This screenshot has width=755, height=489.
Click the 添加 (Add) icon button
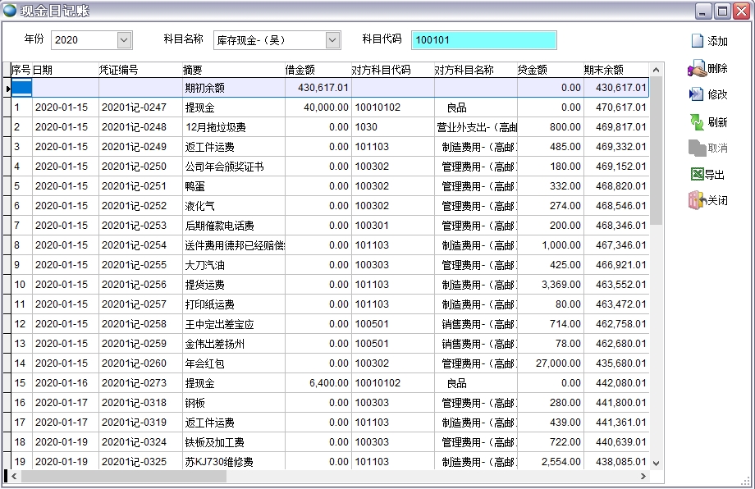click(698, 41)
